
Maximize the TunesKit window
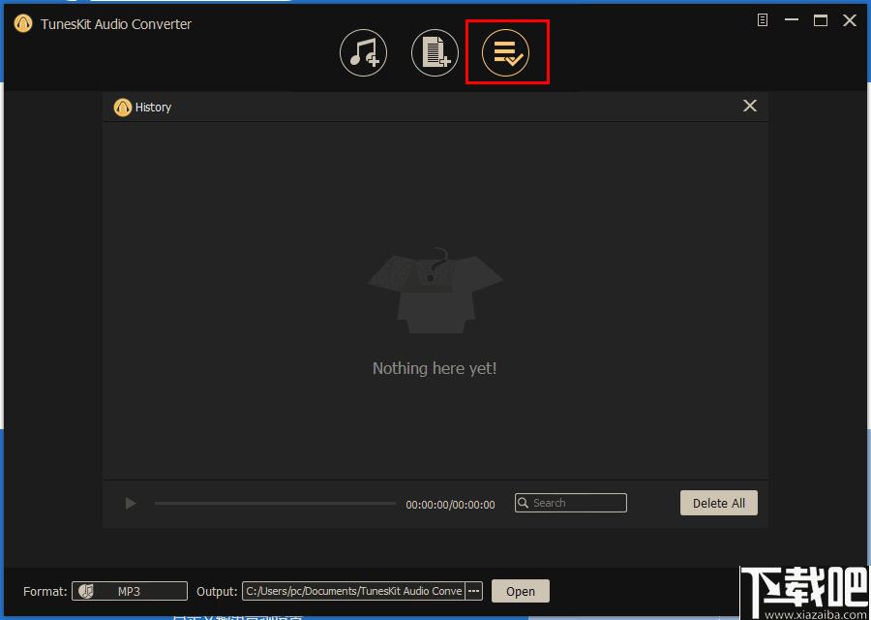[821, 20]
